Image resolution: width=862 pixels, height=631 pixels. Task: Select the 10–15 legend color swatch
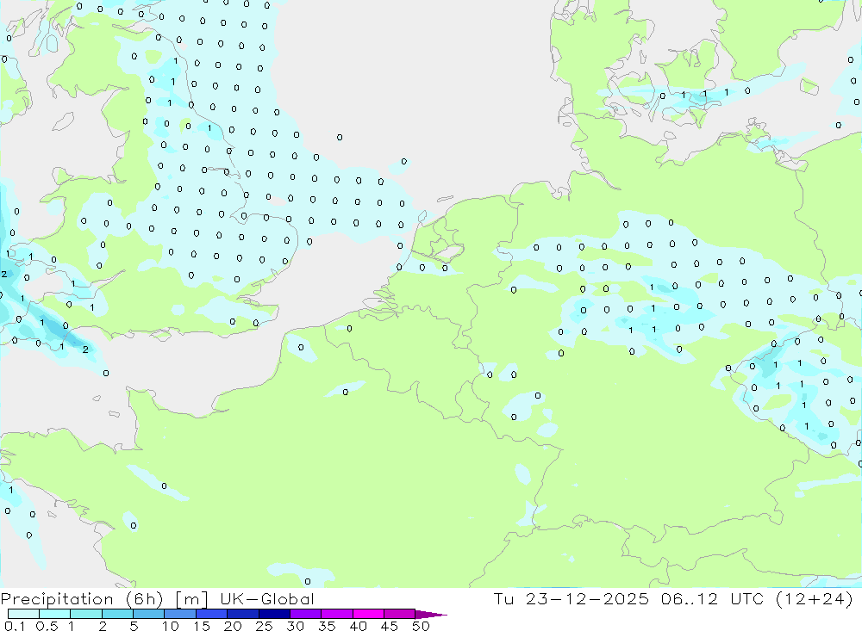tap(180, 614)
